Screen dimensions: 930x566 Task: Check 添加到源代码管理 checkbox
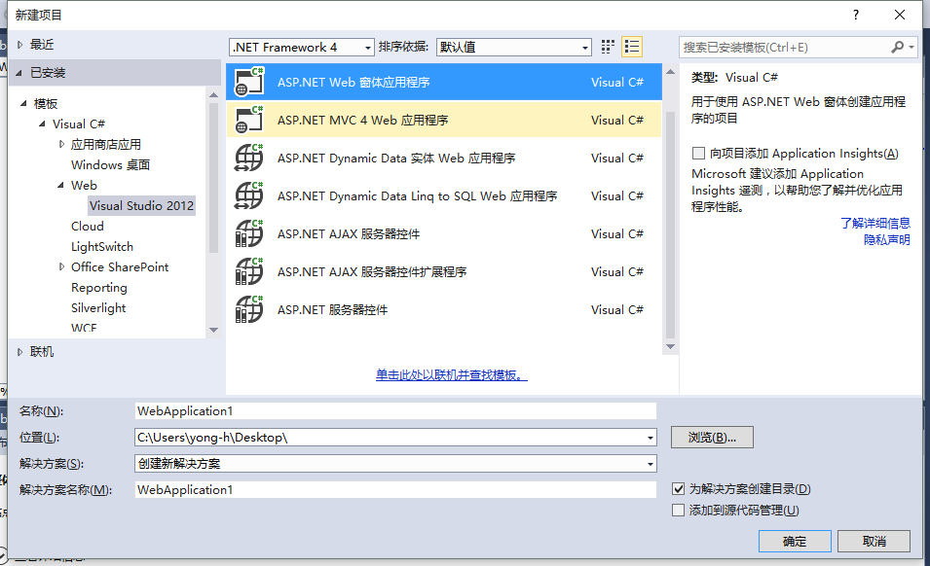pos(679,511)
